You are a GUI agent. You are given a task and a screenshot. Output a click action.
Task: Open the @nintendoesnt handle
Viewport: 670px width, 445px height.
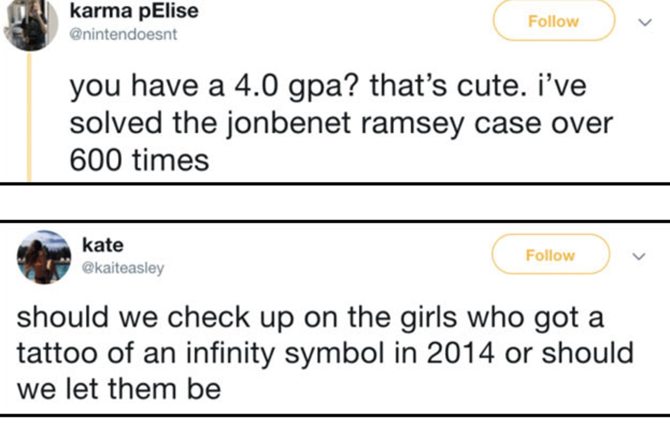coord(123,35)
